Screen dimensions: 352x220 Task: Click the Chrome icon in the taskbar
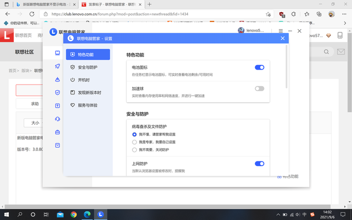(x=74, y=215)
